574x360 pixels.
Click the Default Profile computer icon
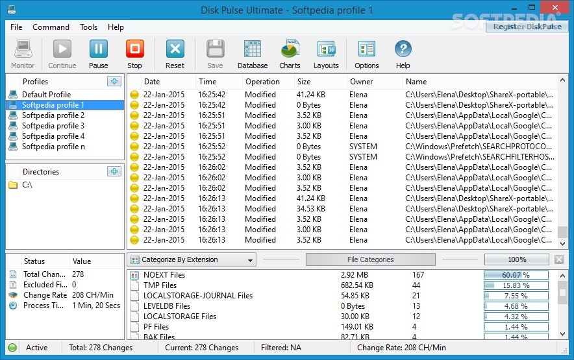13,95
